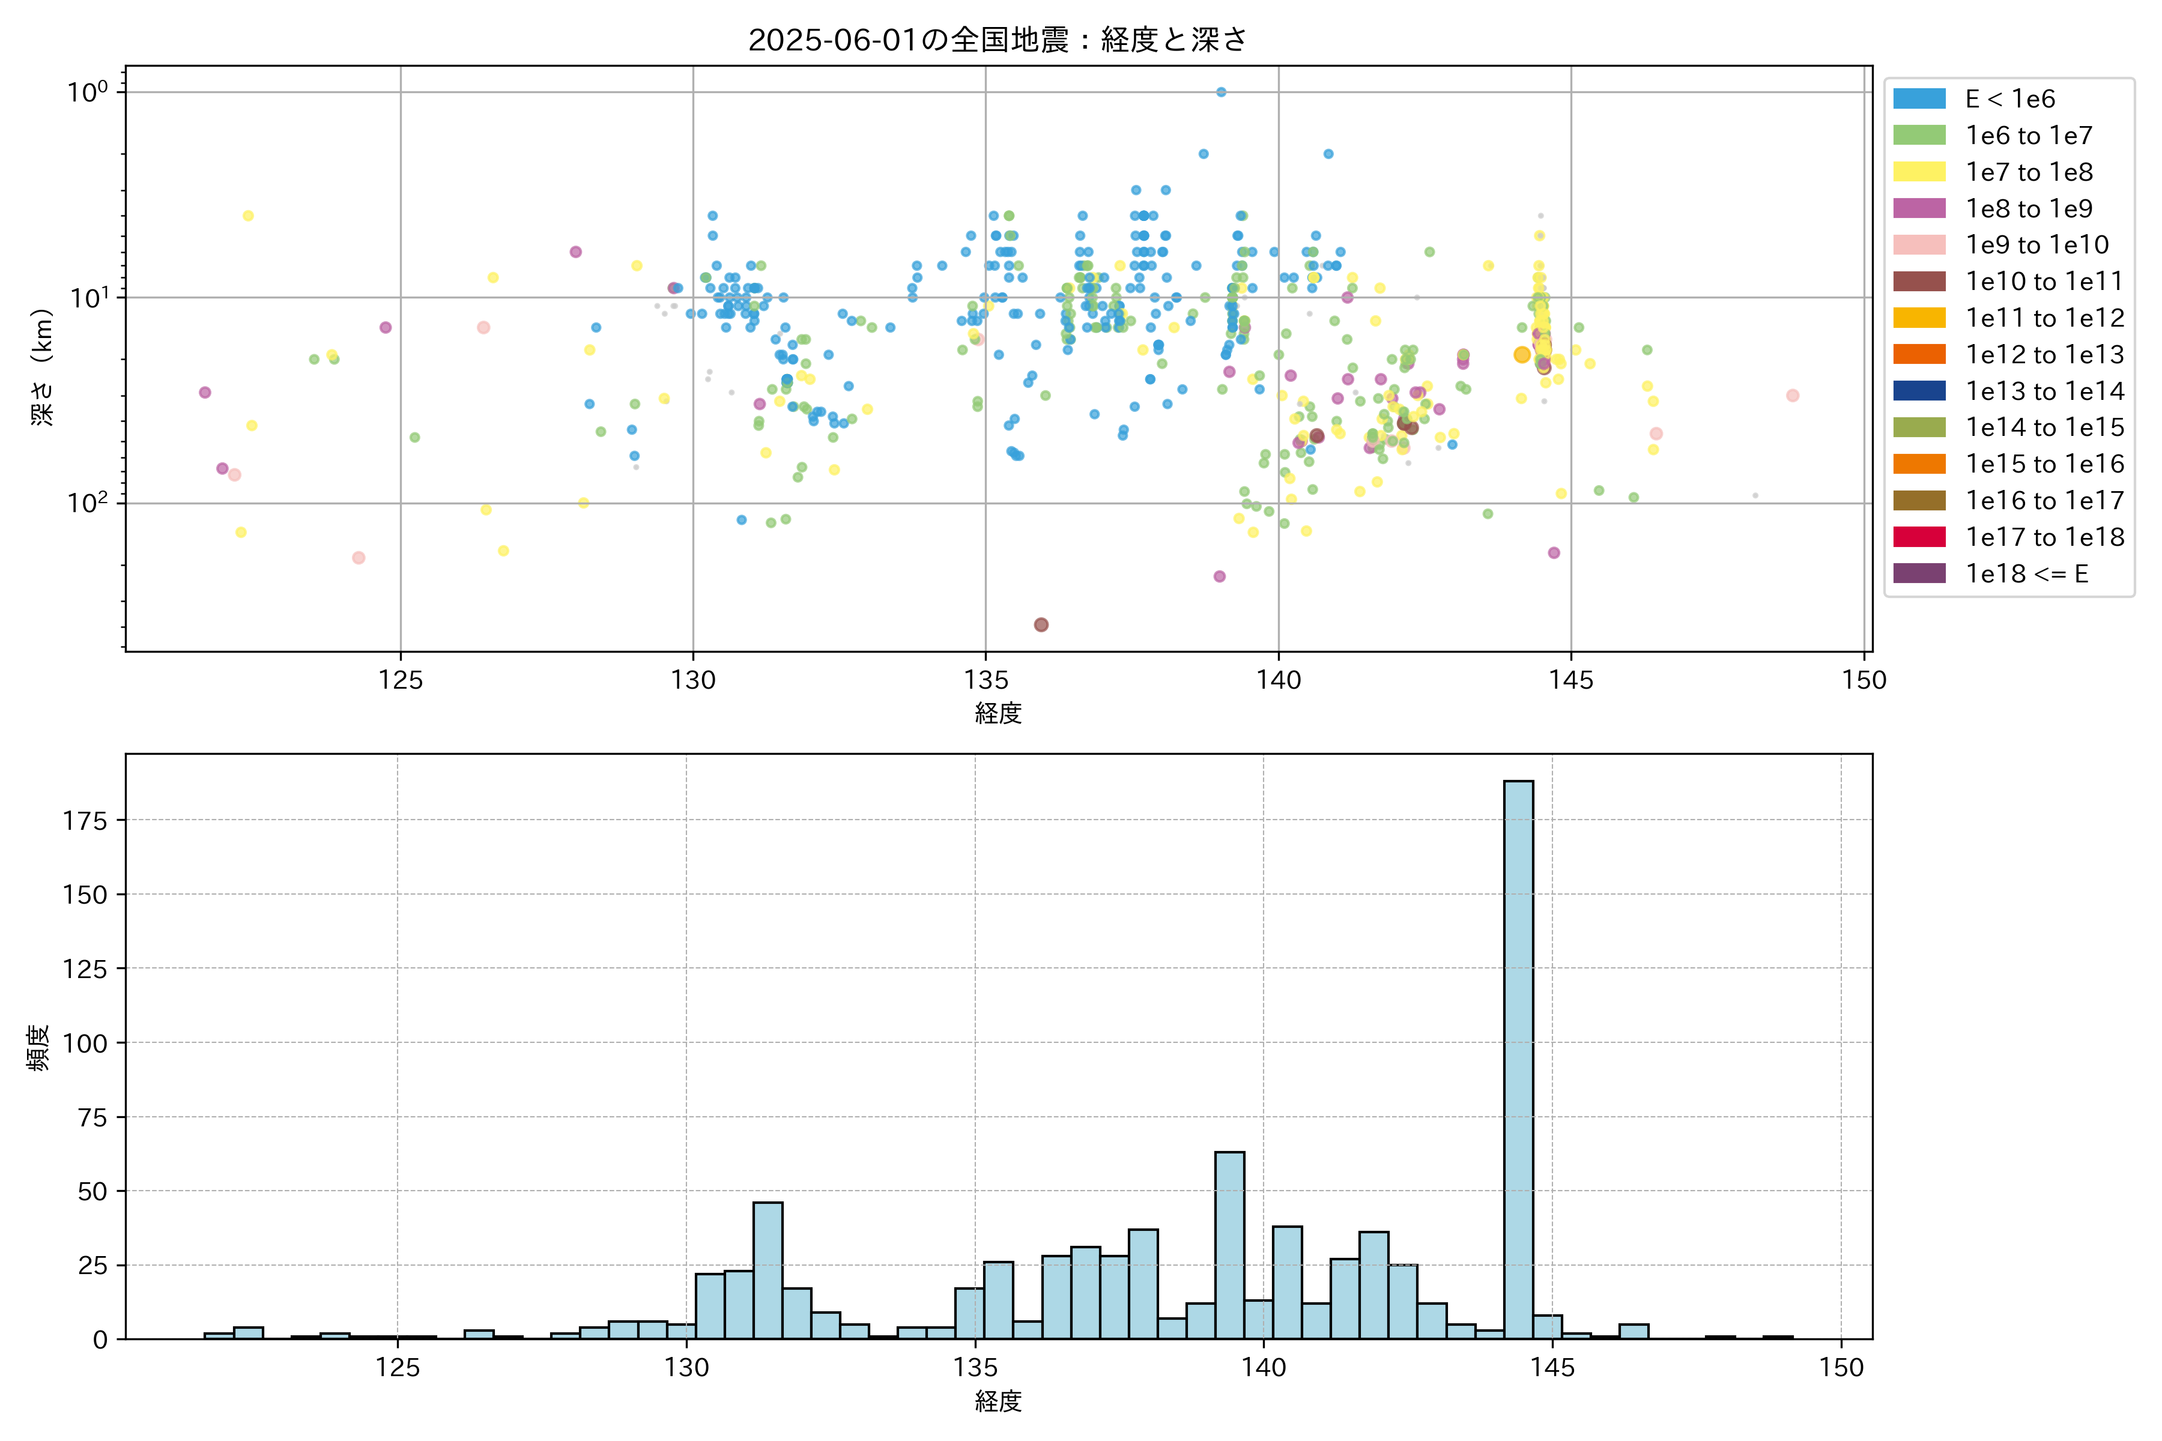Click the brown '1e10 to 1e11' legend swatch
2162x1441 pixels.
(1918, 281)
